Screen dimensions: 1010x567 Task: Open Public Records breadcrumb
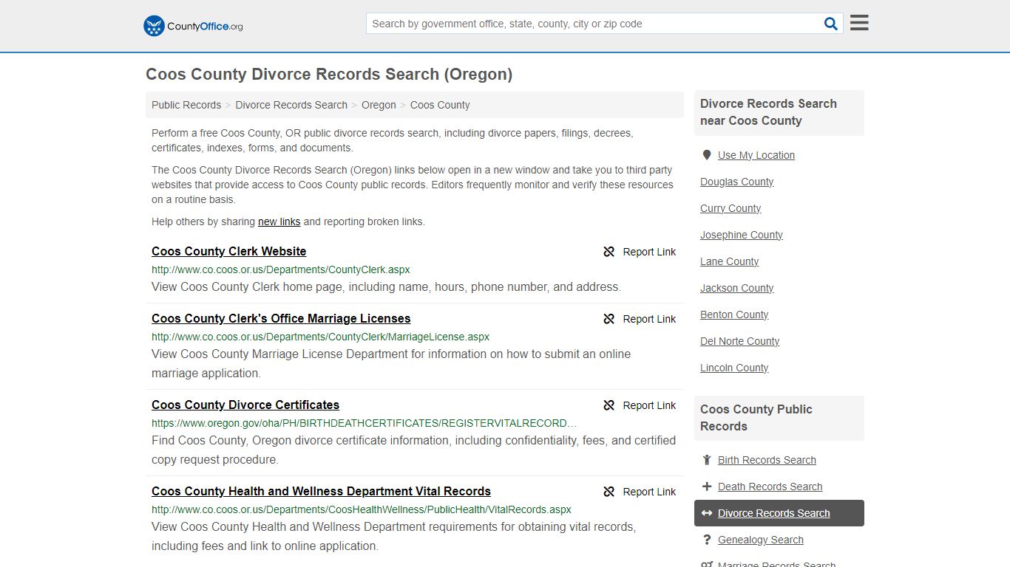(186, 105)
